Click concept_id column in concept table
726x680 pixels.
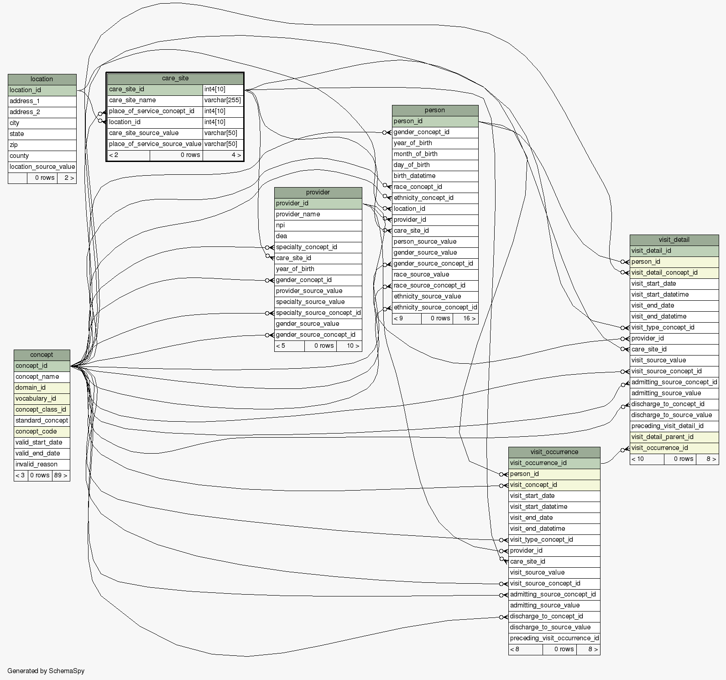[42, 366]
